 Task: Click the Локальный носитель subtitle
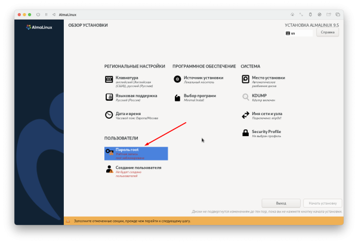pyautogui.click(x=199, y=82)
